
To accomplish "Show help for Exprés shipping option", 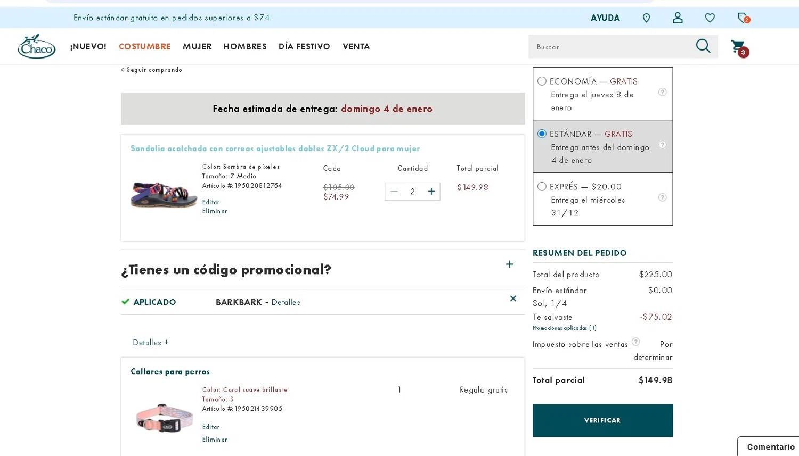I will (x=662, y=197).
